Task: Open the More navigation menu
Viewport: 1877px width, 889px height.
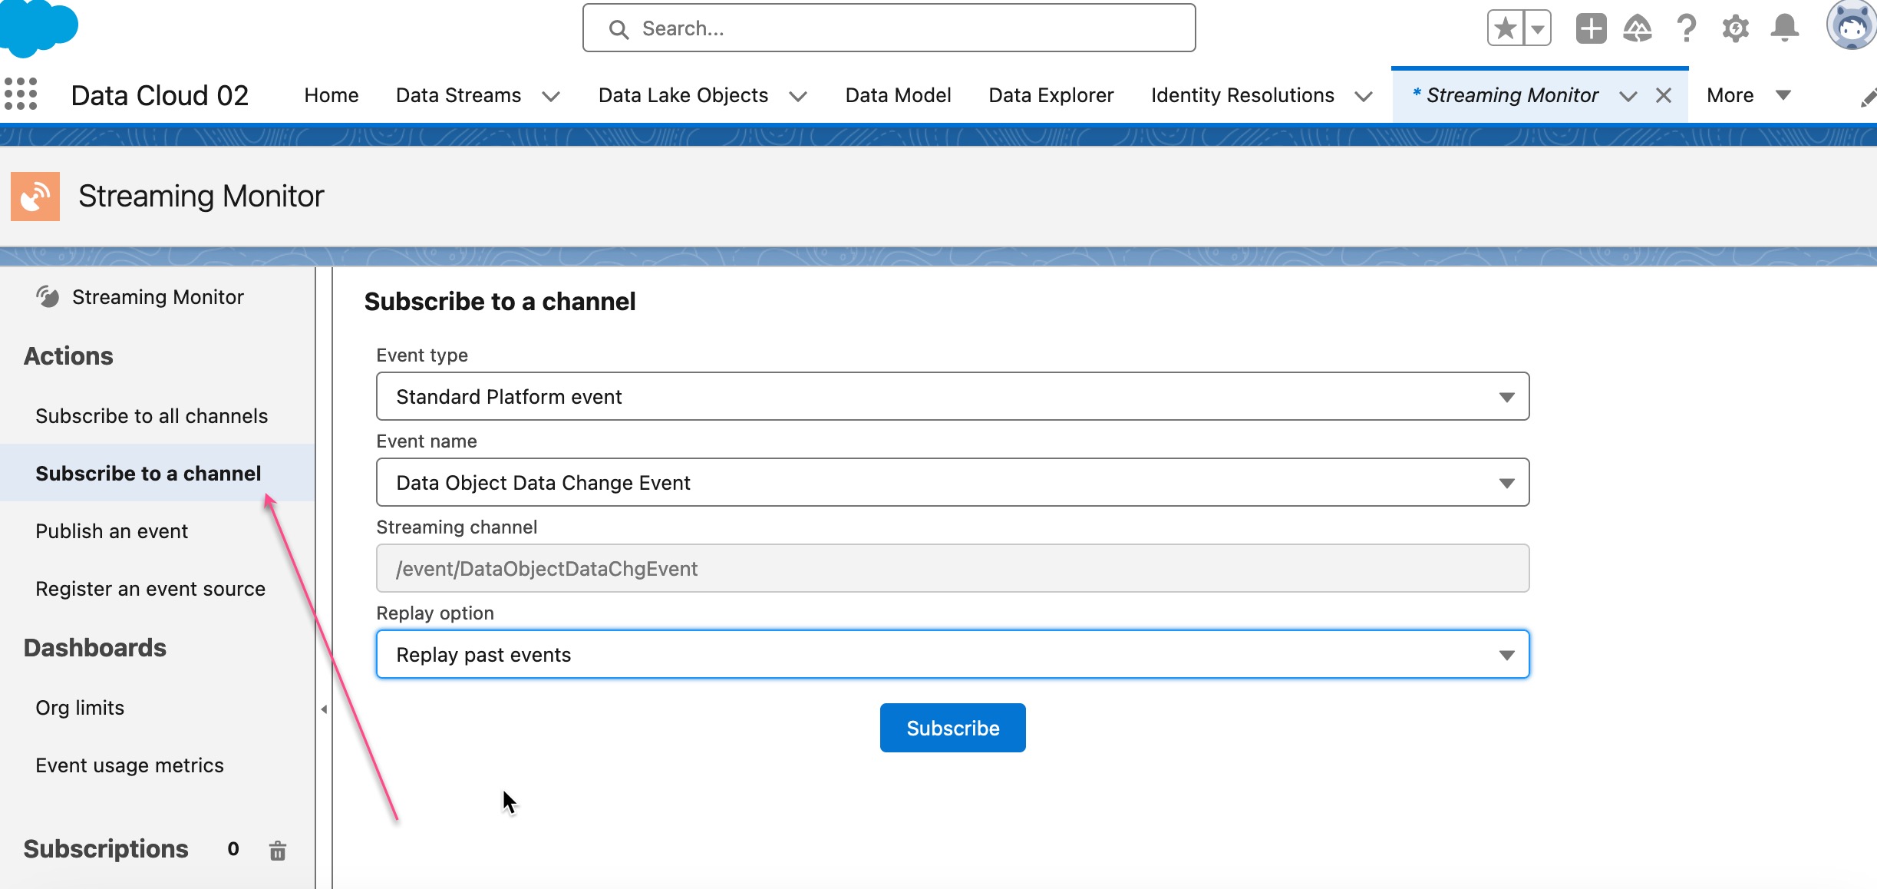Action: 1749,95
